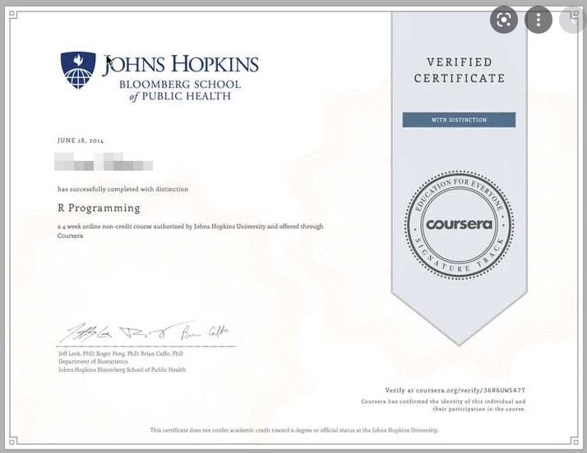Click the Coursera Signature Track seal
Image resolution: width=587 pixels, height=453 pixels.
pyautogui.click(x=459, y=225)
